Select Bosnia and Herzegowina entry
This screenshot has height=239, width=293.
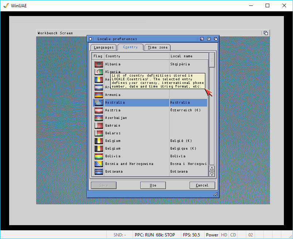(x=150, y=163)
